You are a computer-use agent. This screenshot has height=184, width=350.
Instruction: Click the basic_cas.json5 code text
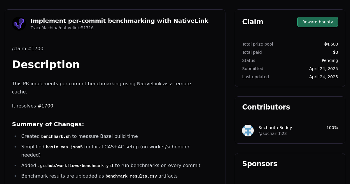coord(64,147)
